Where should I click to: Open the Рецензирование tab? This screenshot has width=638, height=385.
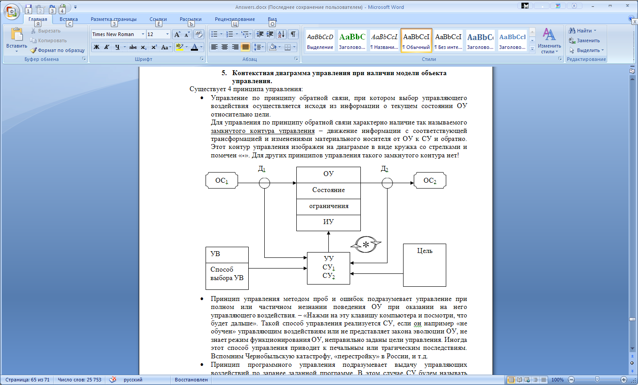pyautogui.click(x=235, y=19)
